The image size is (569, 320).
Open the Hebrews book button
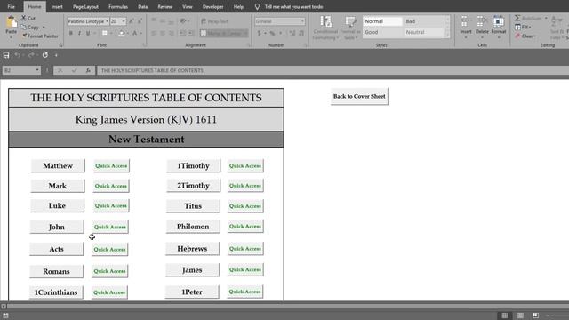(x=192, y=249)
